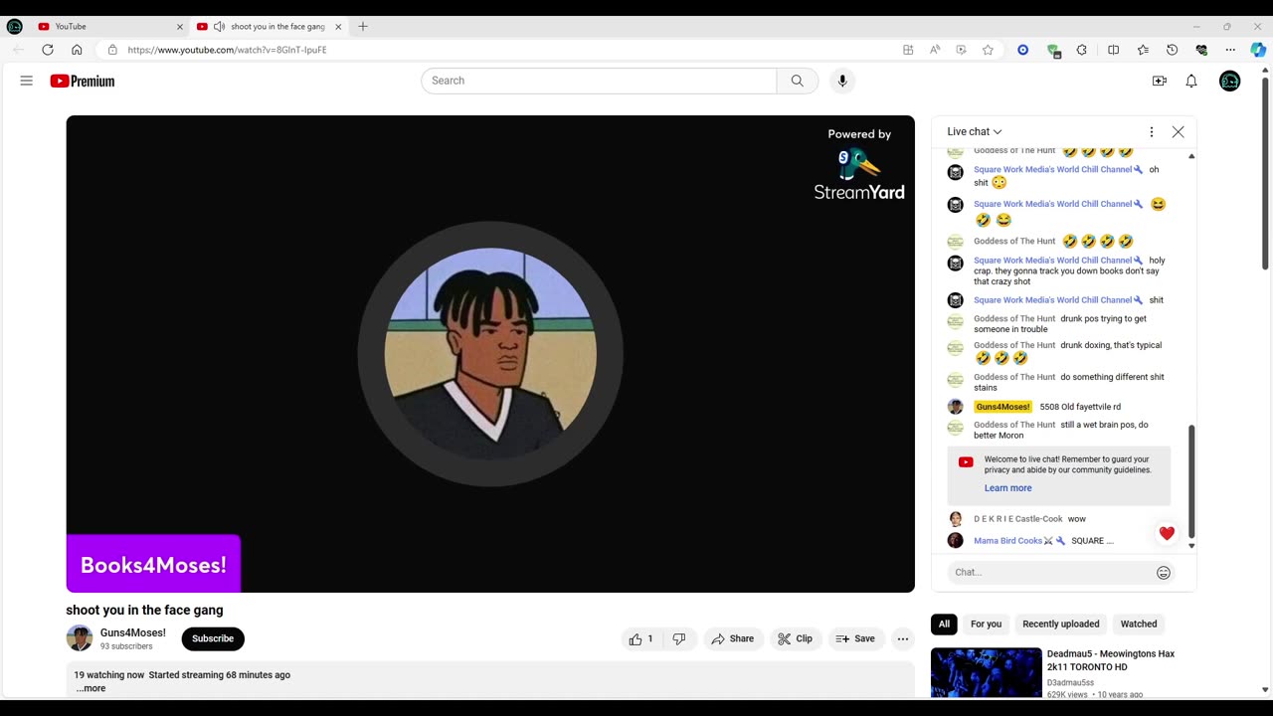Open the Create video icon
The width and height of the screenshot is (1273, 716).
1160,82
